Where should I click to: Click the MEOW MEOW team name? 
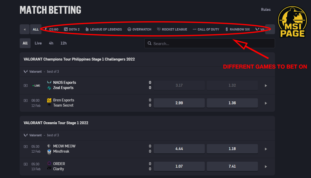pyautogui.click(x=64, y=146)
